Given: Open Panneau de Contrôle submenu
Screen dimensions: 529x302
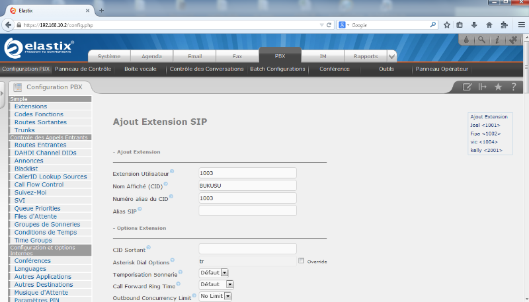Looking at the screenshot, I should coord(83,69).
